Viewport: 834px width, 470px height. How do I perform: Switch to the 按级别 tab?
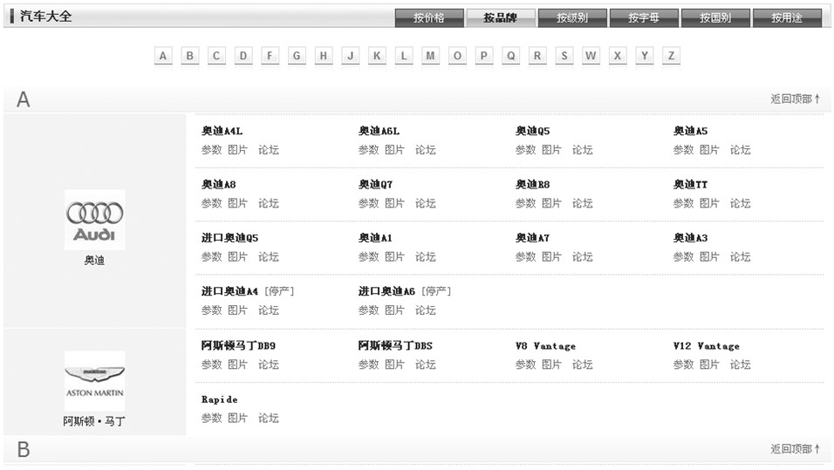click(572, 17)
